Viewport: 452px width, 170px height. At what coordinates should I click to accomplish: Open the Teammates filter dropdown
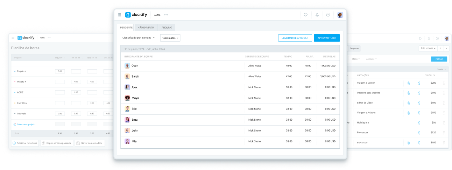tap(170, 38)
